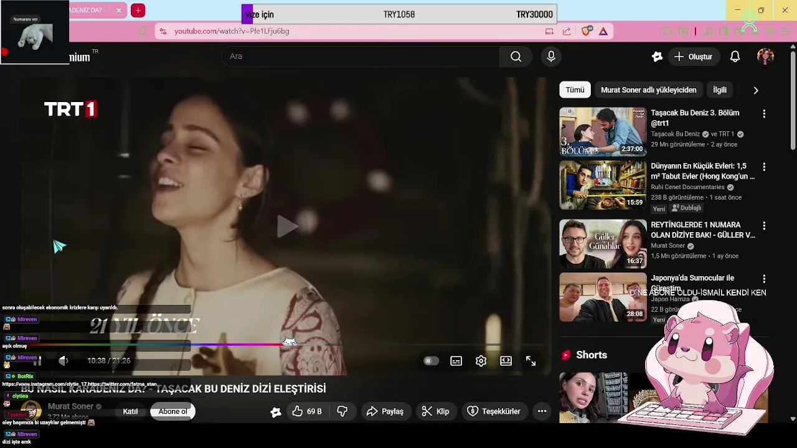
Task: Click the bookmark icon left of address bar
Action: click(x=143, y=31)
